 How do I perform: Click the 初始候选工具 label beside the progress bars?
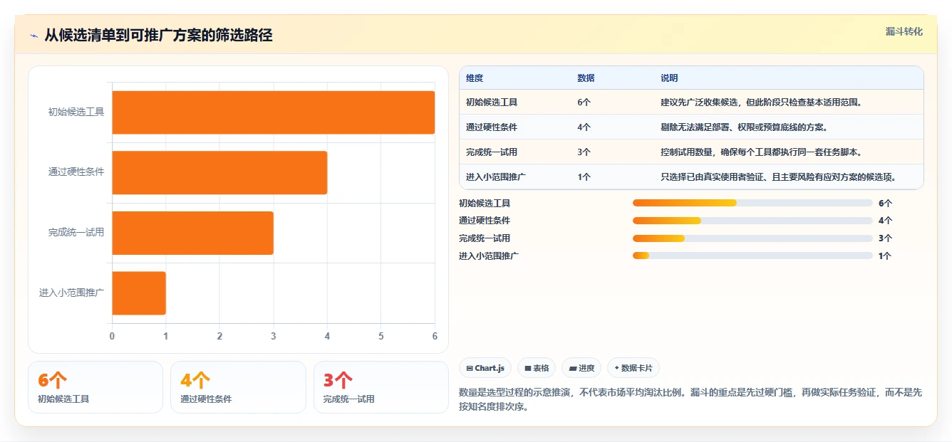point(485,203)
